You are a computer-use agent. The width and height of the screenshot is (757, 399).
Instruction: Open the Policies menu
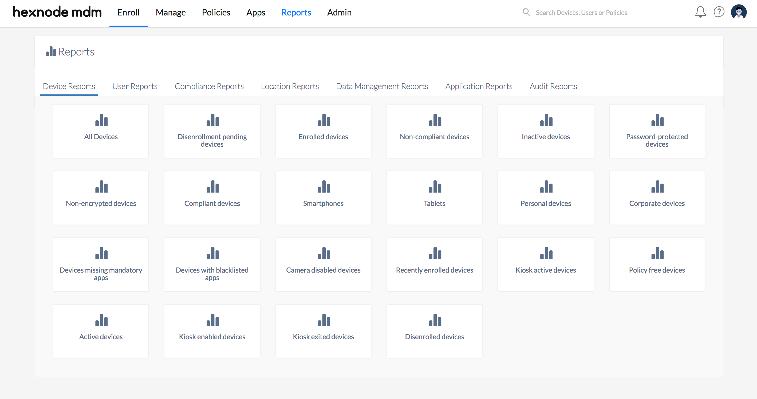click(216, 13)
